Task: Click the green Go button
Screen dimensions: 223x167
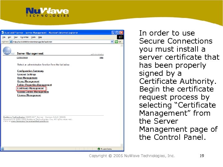Action: tap(118, 42)
